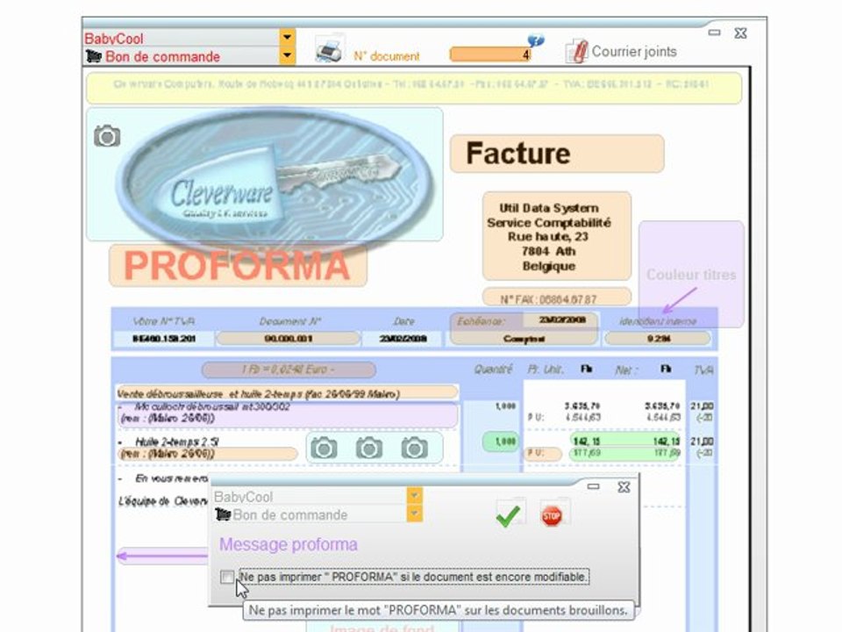Click the Identifiant interne value field
The width and height of the screenshot is (842, 632).
[657, 339]
